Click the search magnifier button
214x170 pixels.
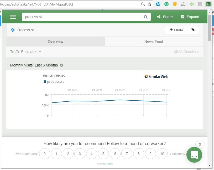(146, 17)
